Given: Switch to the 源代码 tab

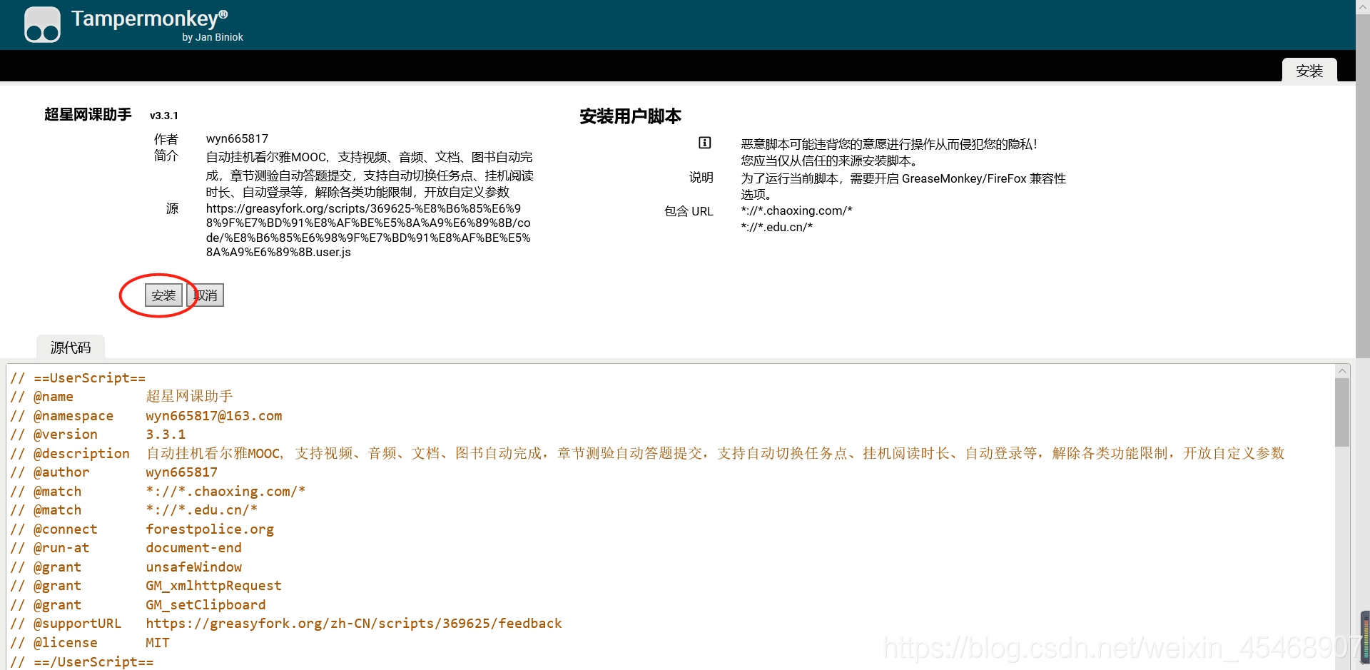Looking at the screenshot, I should click(x=71, y=347).
